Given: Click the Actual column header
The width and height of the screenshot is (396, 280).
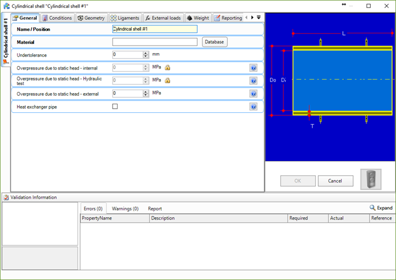Looking at the screenshot, I should click(x=349, y=218).
